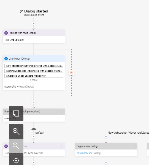Open the Prompt with multi-choice options menu
The height and width of the screenshot is (165, 149).
point(62,33)
